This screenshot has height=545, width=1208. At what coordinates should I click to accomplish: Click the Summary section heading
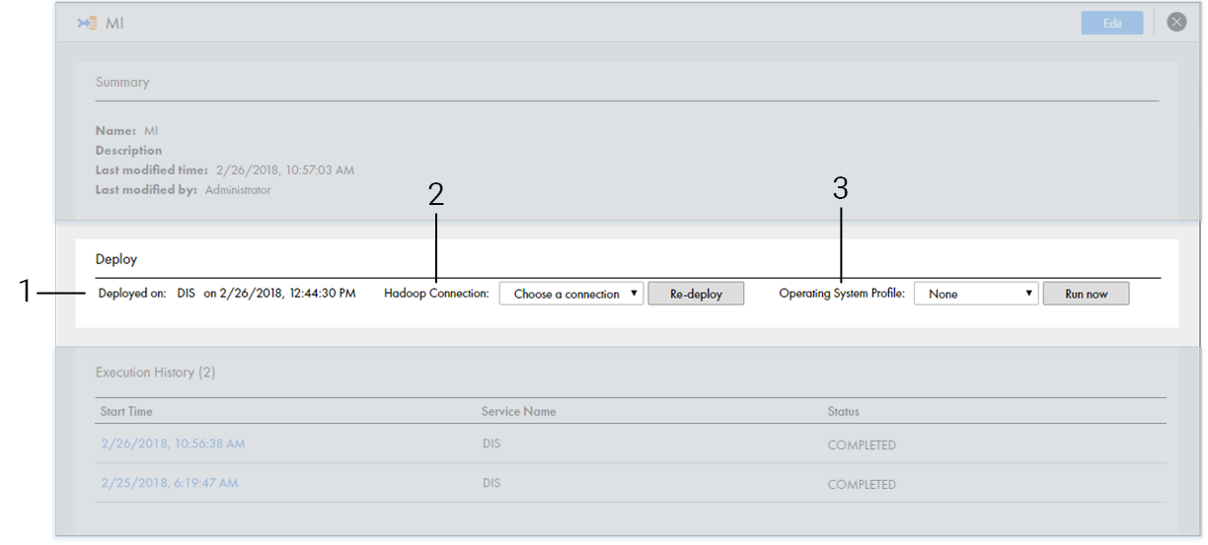coord(122,82)
